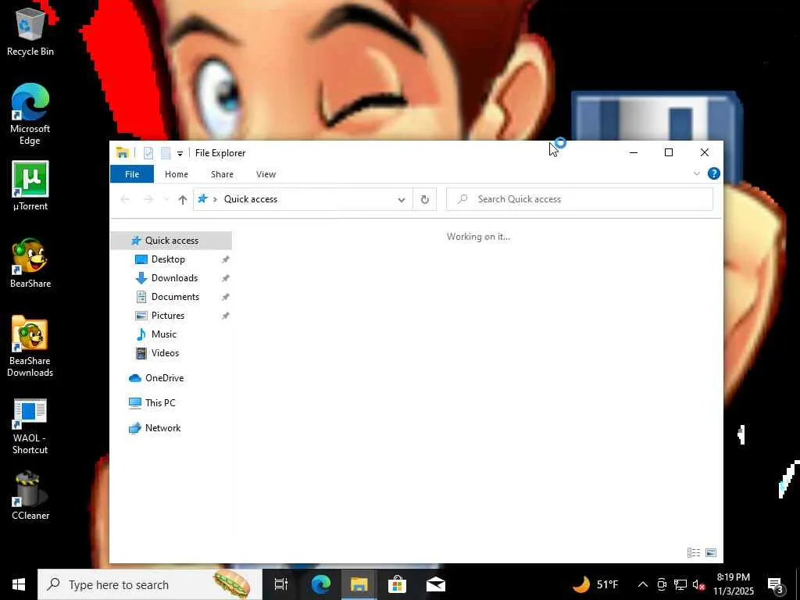Open the notification center icon
Image resolution: width=800 pixels, height=600 pixels.
pyautogui.click(x=776, y=584)
